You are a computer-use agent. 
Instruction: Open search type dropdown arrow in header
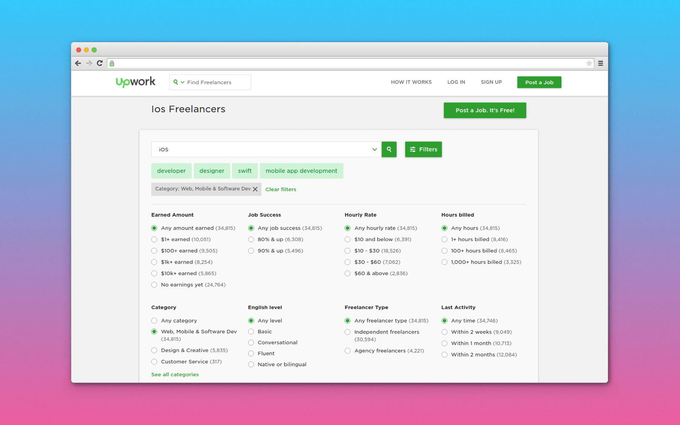pyautogui.click(x=182, y=82)
